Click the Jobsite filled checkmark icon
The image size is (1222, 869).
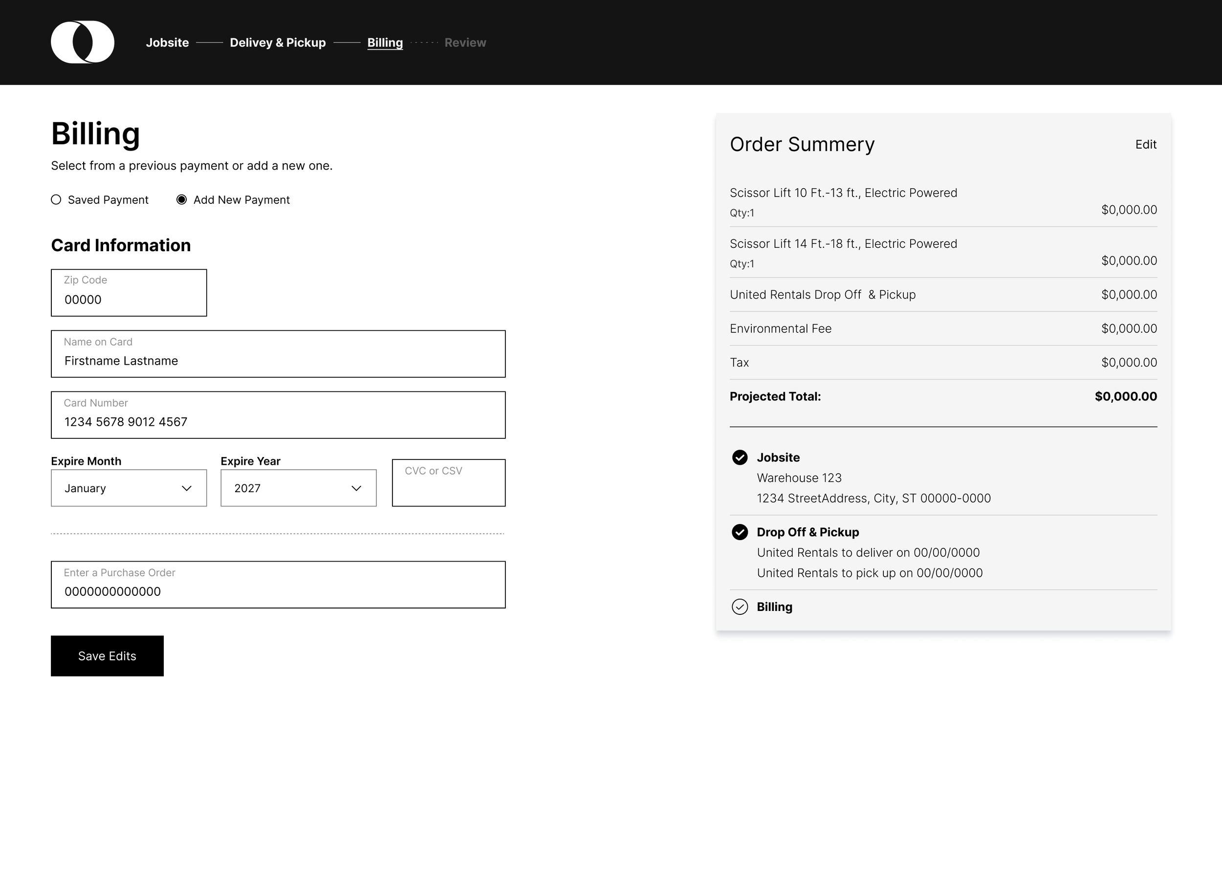(x=740, y=457)
